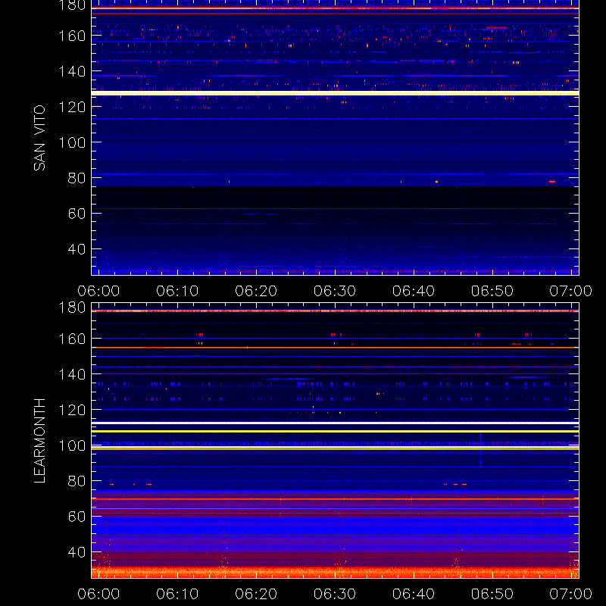This screenshot has width=606, height=606.
Task: Click 06:50 time label under San Vito plot
Action: click(492, 291)
